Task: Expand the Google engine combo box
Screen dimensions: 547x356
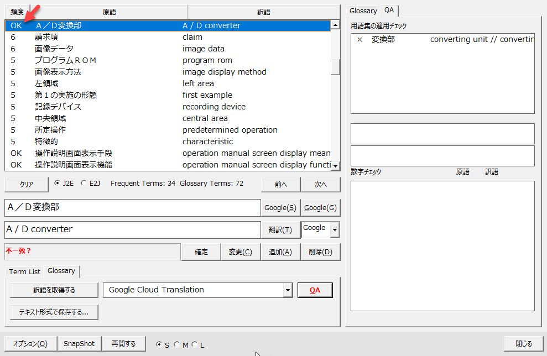Action: point(335,230)
